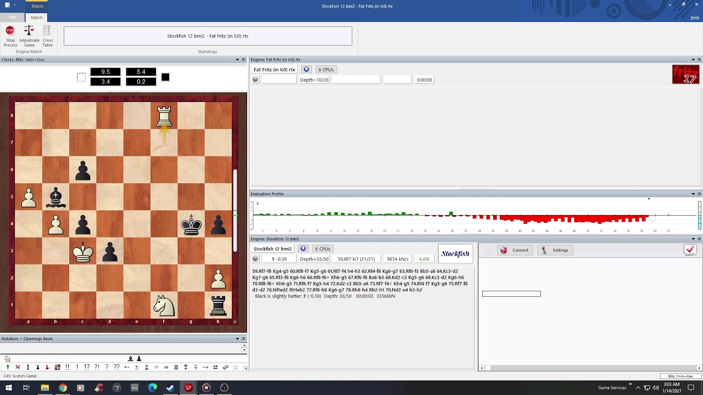Stop the Fat Fritz engine
The height and width of the screenshot is (395, 703).
pyautogui.click(x=306, y=70)
